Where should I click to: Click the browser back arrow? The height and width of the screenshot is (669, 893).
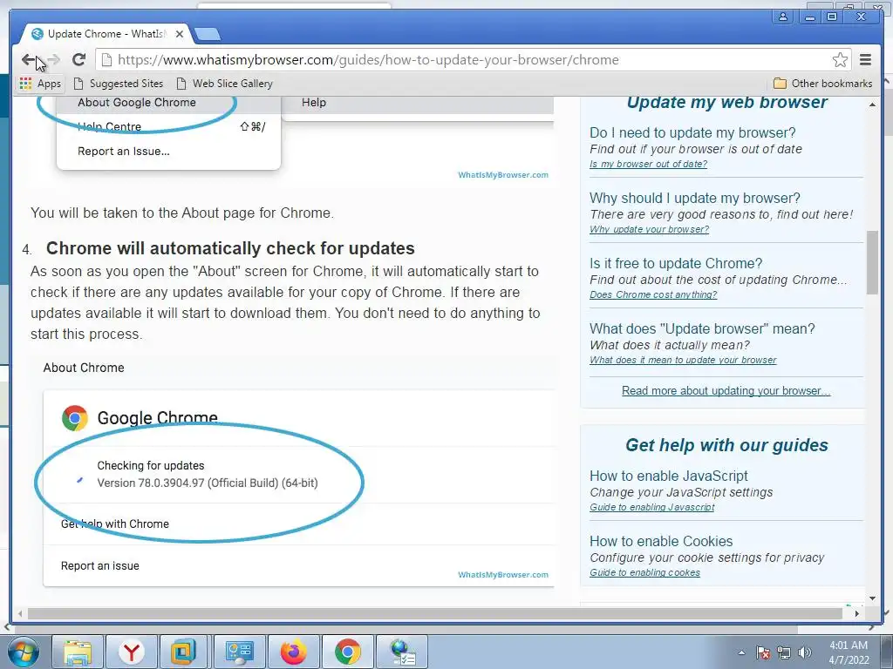coord(29,59)
